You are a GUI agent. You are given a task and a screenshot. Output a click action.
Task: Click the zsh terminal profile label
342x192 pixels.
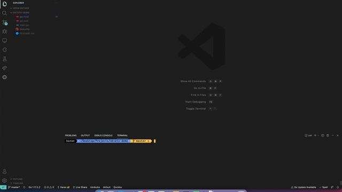(308, 135)
